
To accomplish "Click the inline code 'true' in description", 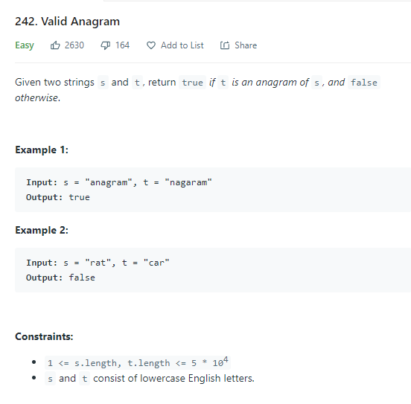I will (192, 83).
